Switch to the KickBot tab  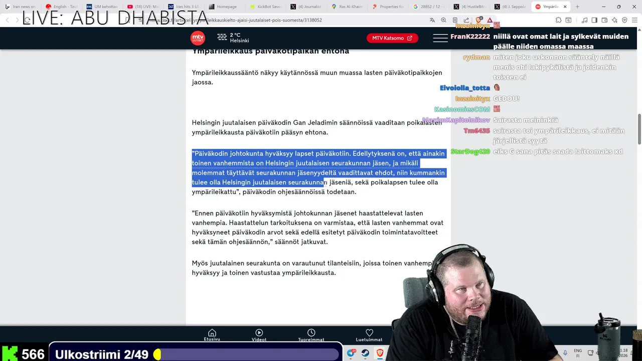coord(266,7)
